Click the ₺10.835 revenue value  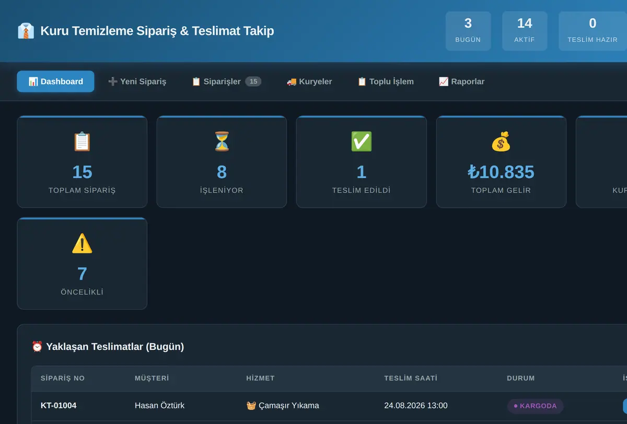tap(501, 172)
